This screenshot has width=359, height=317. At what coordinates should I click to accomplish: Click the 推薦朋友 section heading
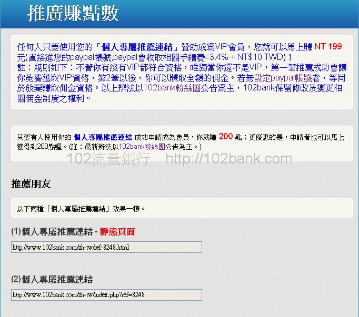(x=31, y=184)
